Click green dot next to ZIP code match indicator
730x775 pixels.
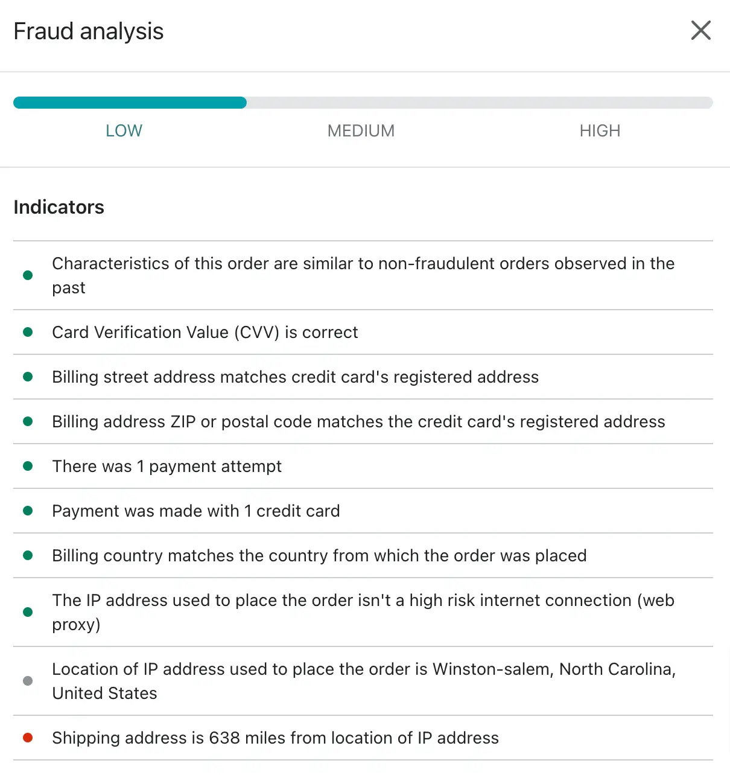point(28,421)
